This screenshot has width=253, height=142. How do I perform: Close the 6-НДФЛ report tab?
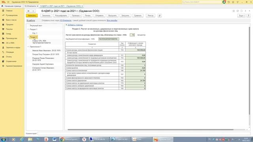(82, 6)
